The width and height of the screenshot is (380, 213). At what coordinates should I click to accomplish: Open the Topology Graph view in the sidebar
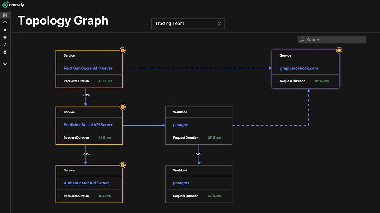(x=5, y=15)
